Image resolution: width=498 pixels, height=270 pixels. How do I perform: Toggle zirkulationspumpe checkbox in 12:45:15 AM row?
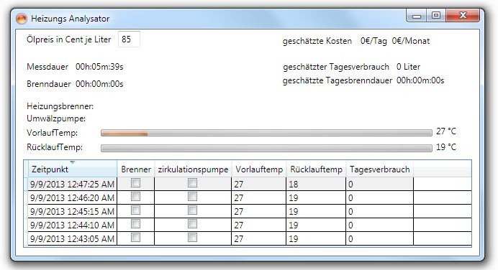[x=192, y=210]
